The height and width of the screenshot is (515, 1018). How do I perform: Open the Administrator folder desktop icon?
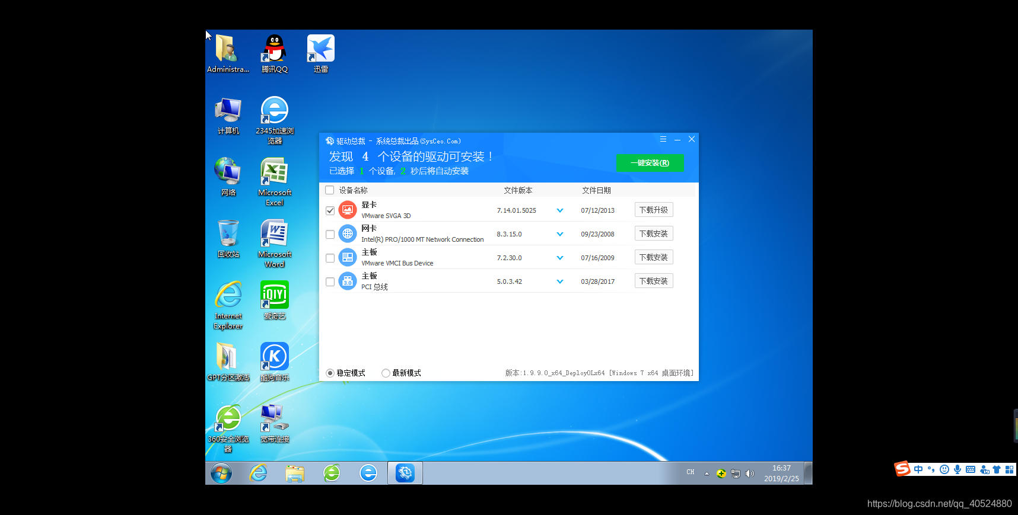(x=228, y=53)
